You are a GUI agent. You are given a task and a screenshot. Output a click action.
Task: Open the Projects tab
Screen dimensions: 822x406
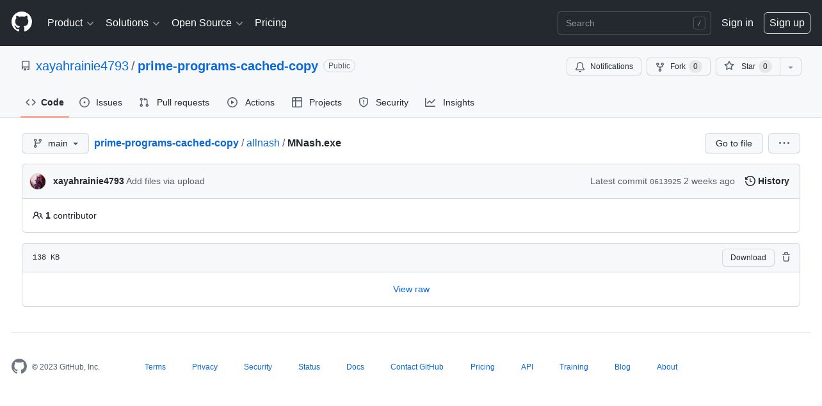coord(317,102)
